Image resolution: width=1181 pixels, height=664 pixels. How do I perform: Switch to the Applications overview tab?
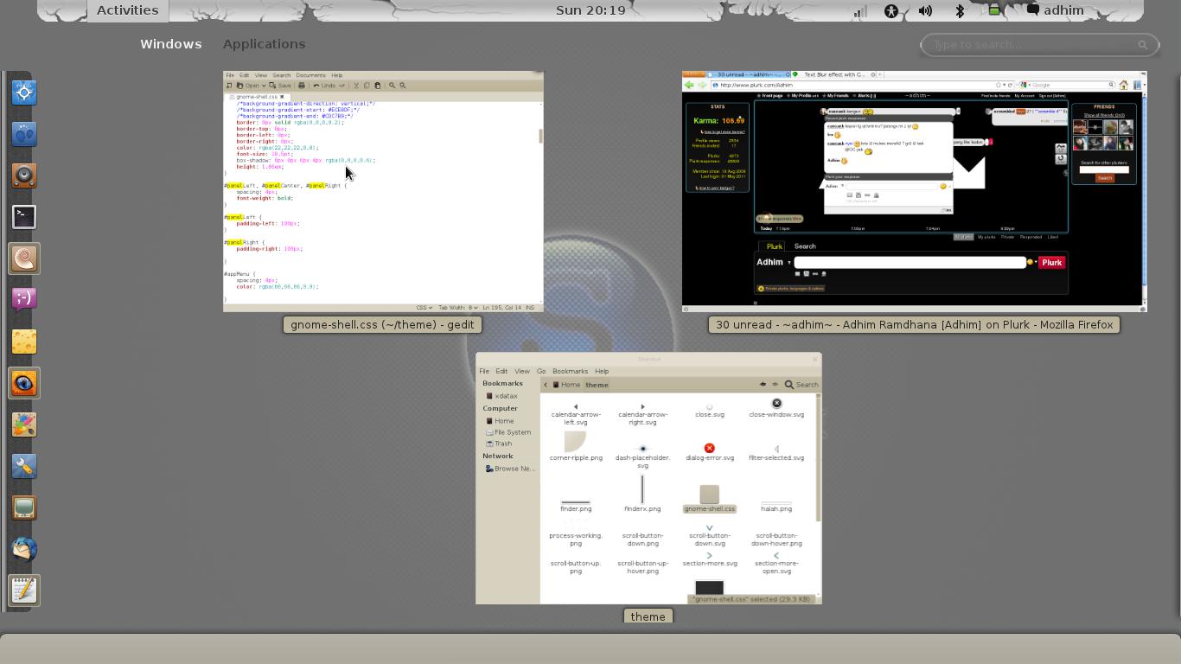[264, 44]
